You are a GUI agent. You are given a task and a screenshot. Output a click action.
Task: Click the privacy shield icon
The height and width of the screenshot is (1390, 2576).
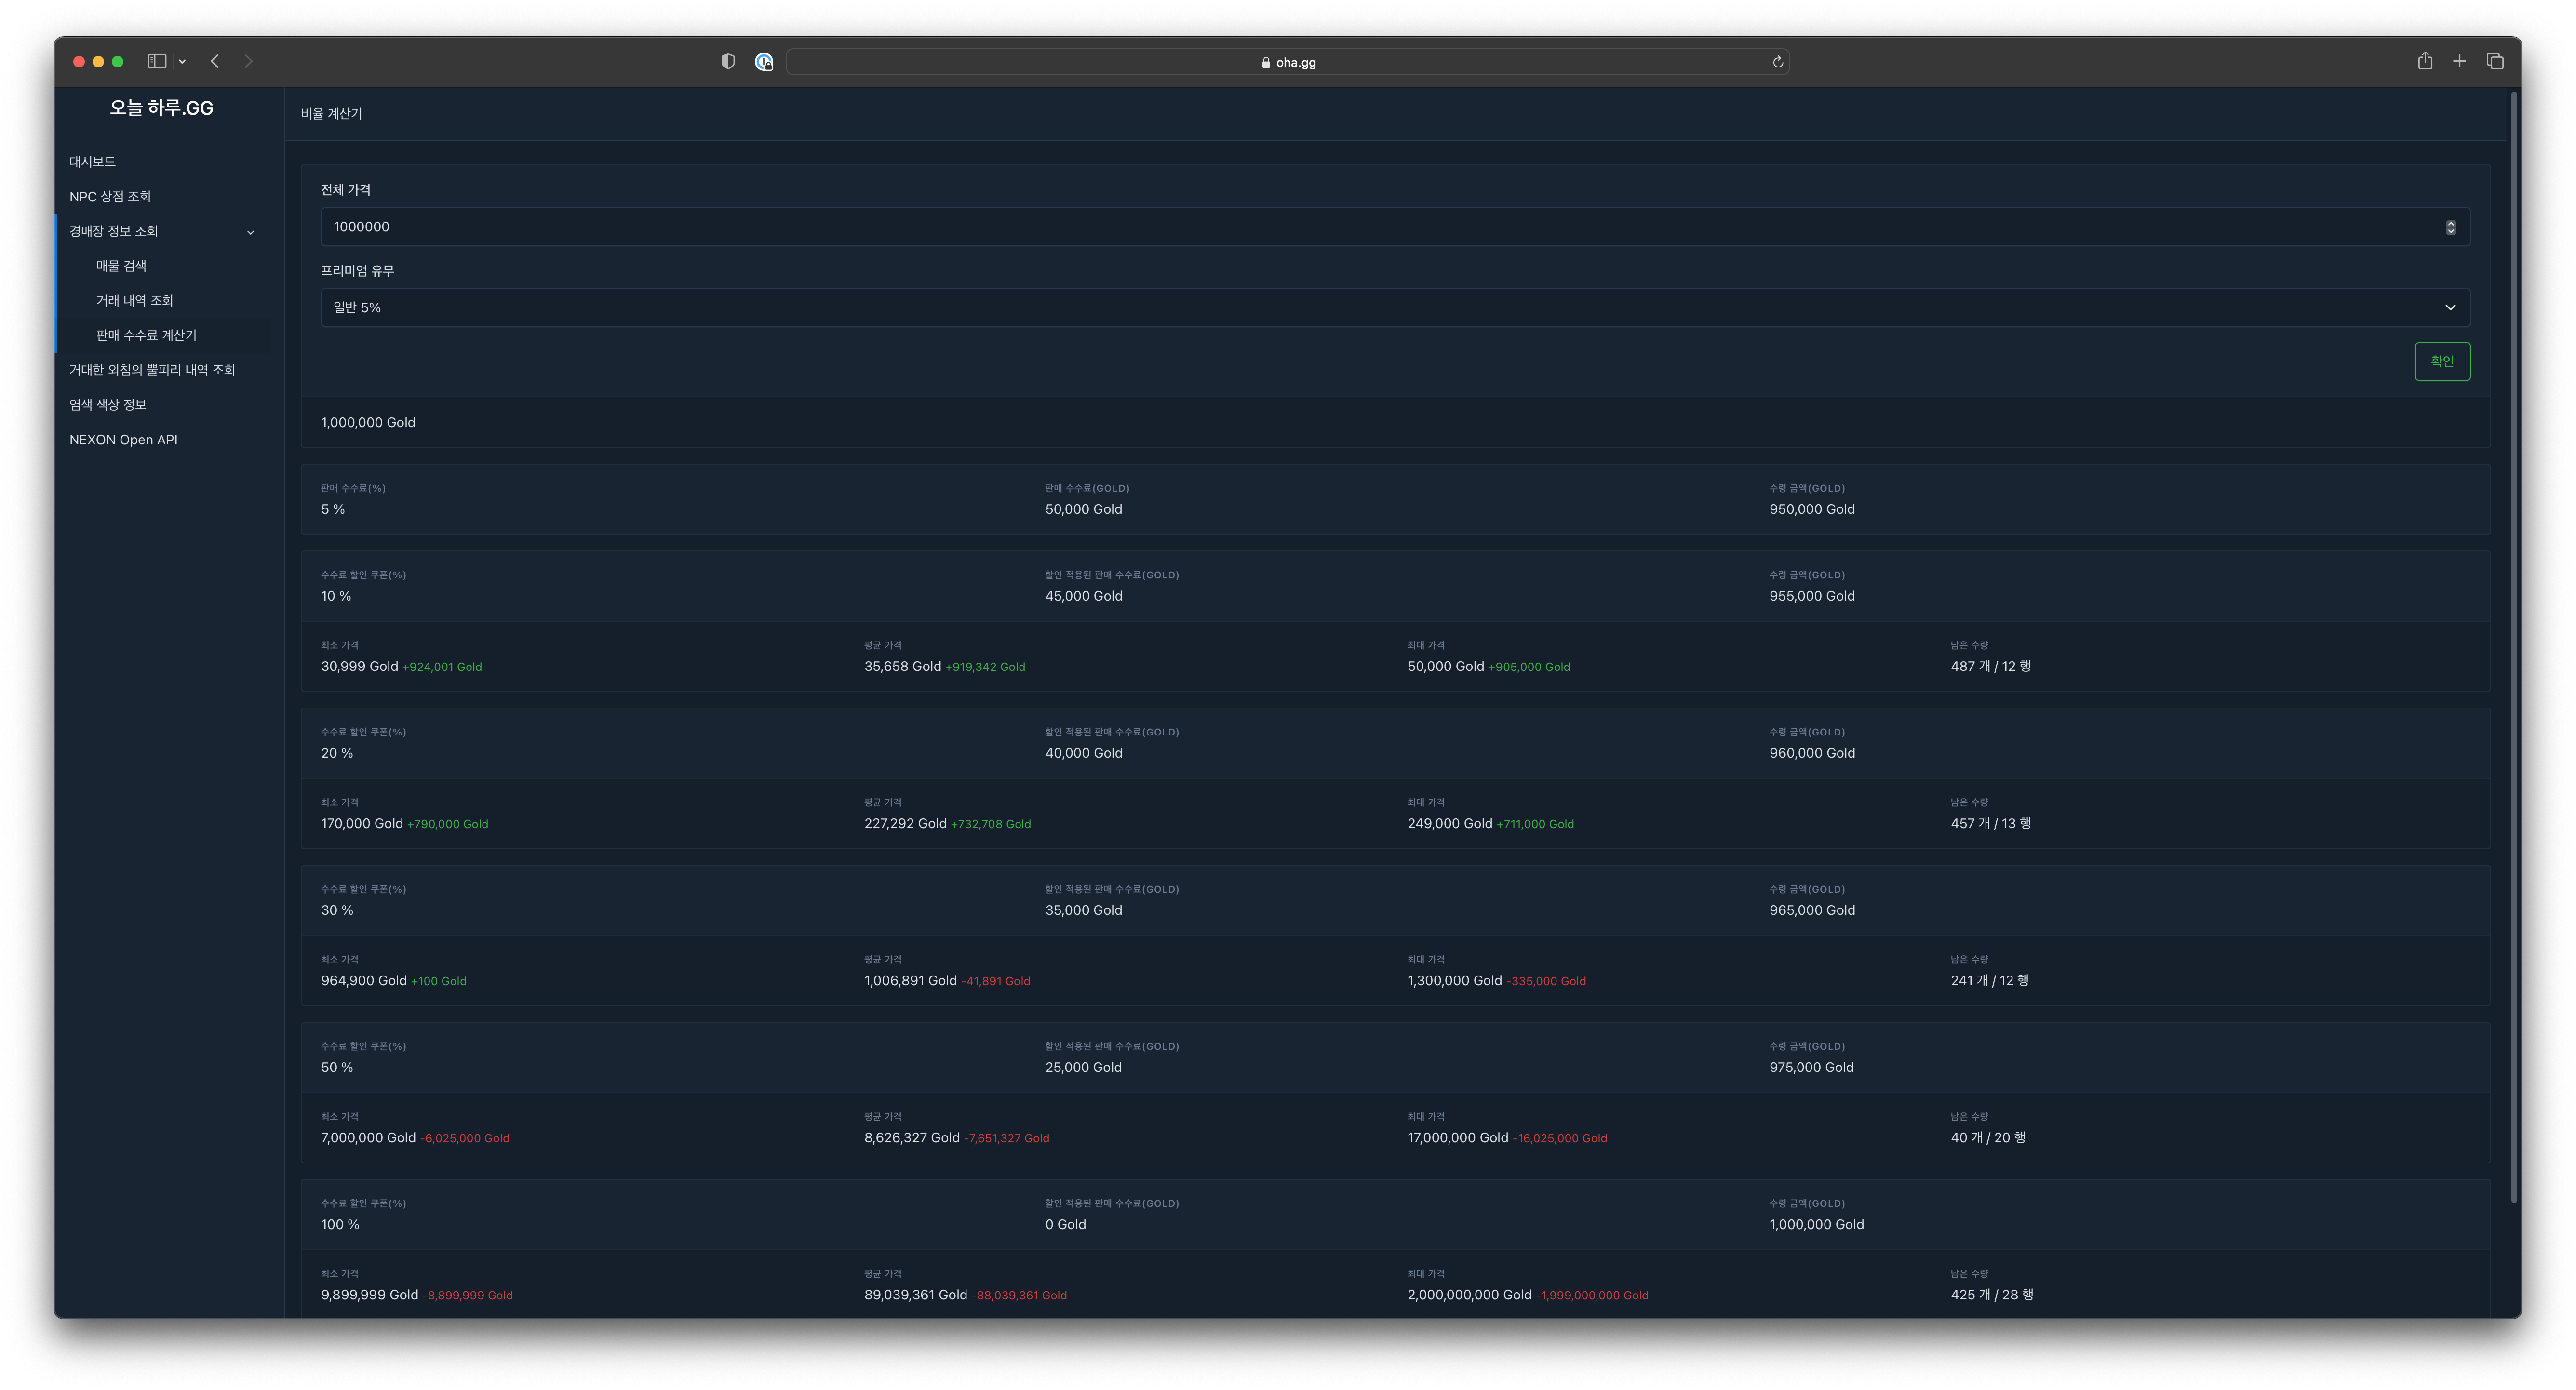click(x=728, y=62)
